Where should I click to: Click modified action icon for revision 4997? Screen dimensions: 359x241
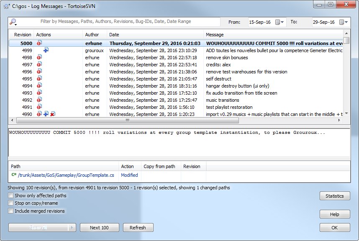point(39,64)
